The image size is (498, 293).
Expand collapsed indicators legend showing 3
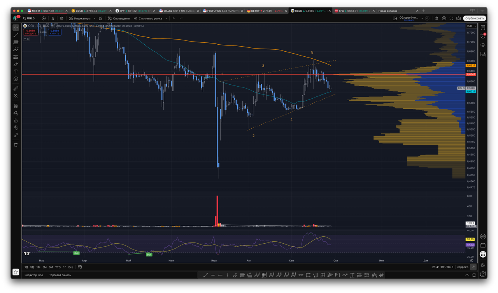(x=26, y=39)
